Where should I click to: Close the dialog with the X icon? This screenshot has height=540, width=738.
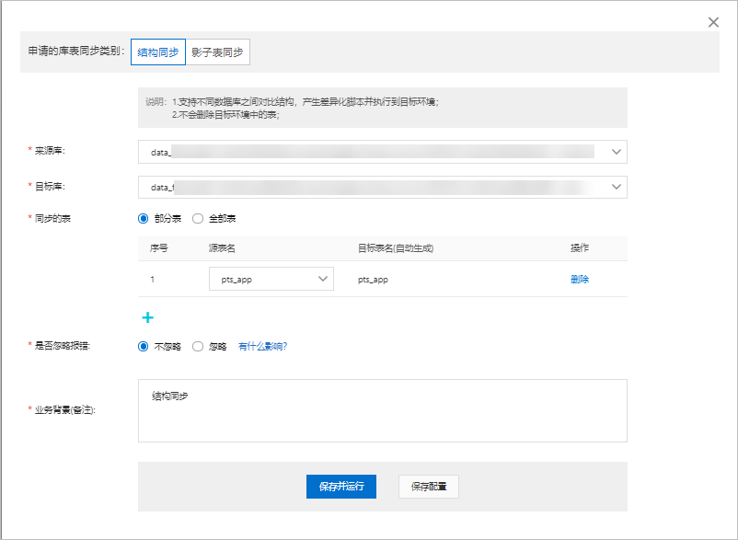(713, 22)
